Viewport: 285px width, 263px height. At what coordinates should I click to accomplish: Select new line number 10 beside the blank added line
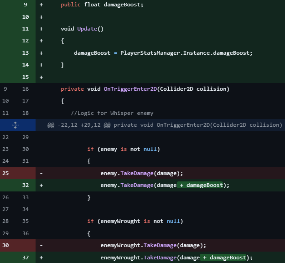click(26, 17)
